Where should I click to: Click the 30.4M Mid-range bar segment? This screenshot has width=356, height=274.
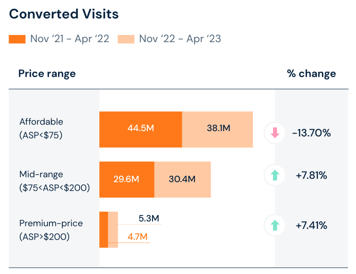click(182, 180)
